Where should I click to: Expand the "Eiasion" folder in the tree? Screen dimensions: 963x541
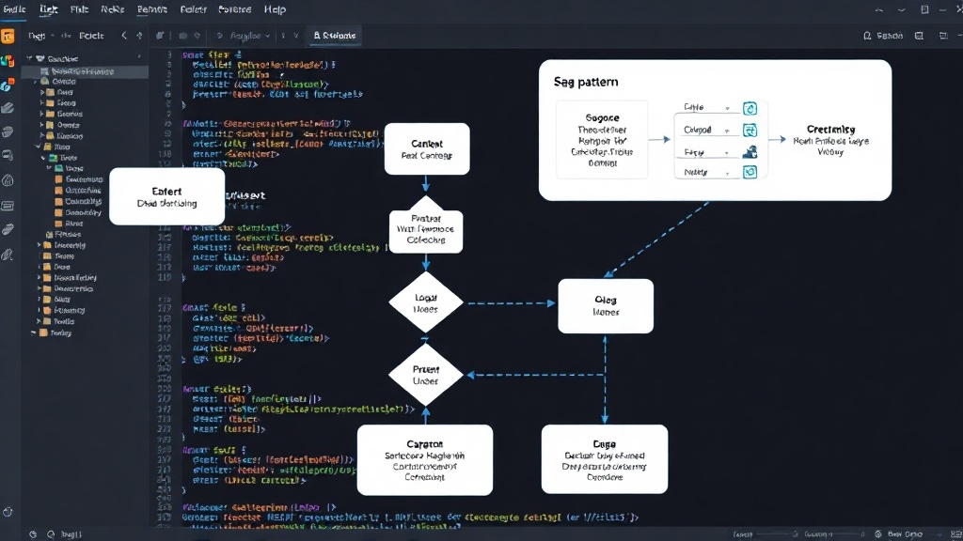tap(42, 136)
